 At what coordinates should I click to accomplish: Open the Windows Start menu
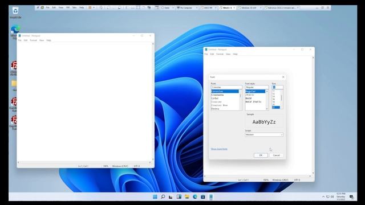click(x=155, y=197)
